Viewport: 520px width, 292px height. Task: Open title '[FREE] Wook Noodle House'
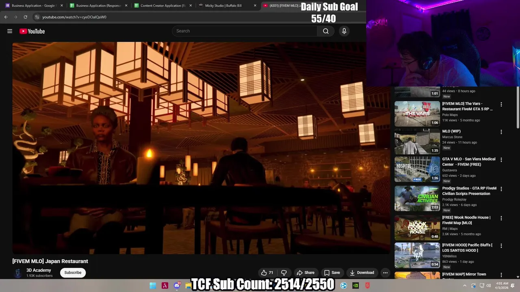coord(466,220)
